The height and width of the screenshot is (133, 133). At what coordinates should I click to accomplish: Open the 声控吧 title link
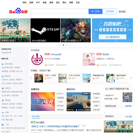106,54
